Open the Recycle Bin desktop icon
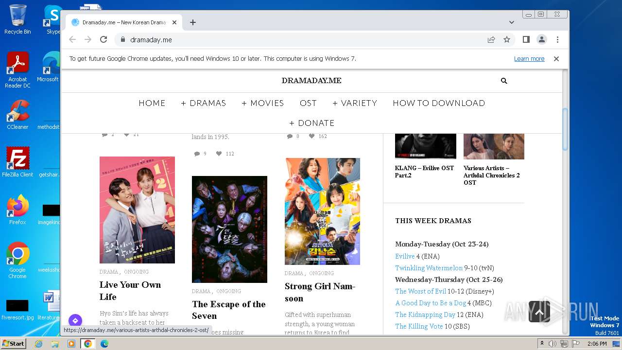 17,19
